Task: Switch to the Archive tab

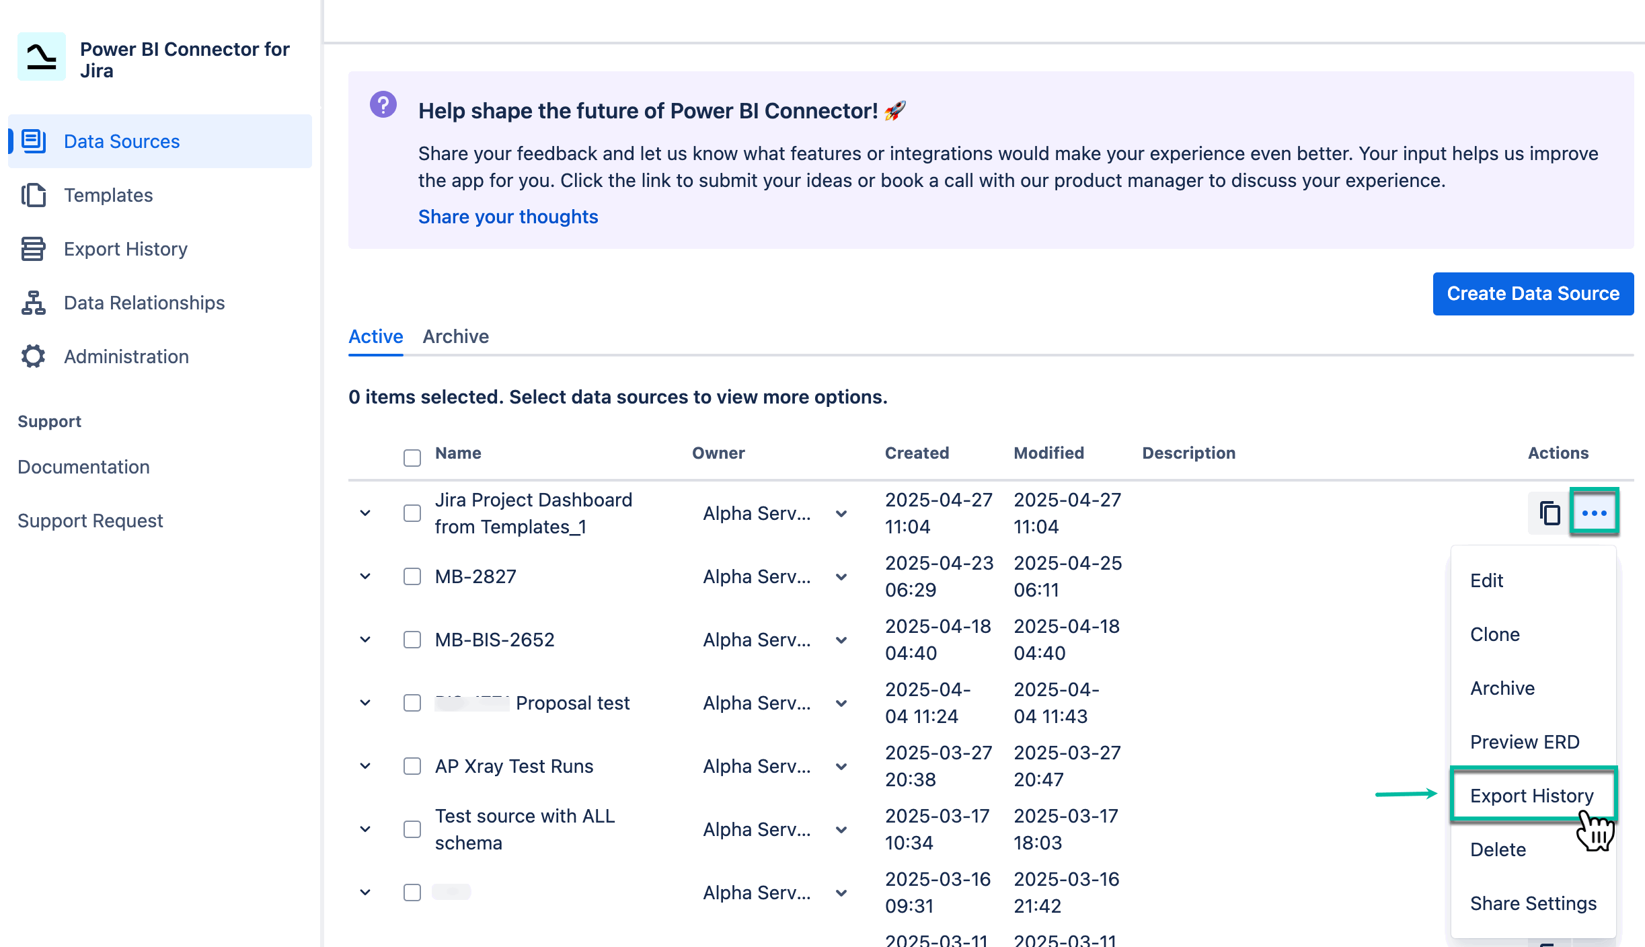Action: pos(455,336)
